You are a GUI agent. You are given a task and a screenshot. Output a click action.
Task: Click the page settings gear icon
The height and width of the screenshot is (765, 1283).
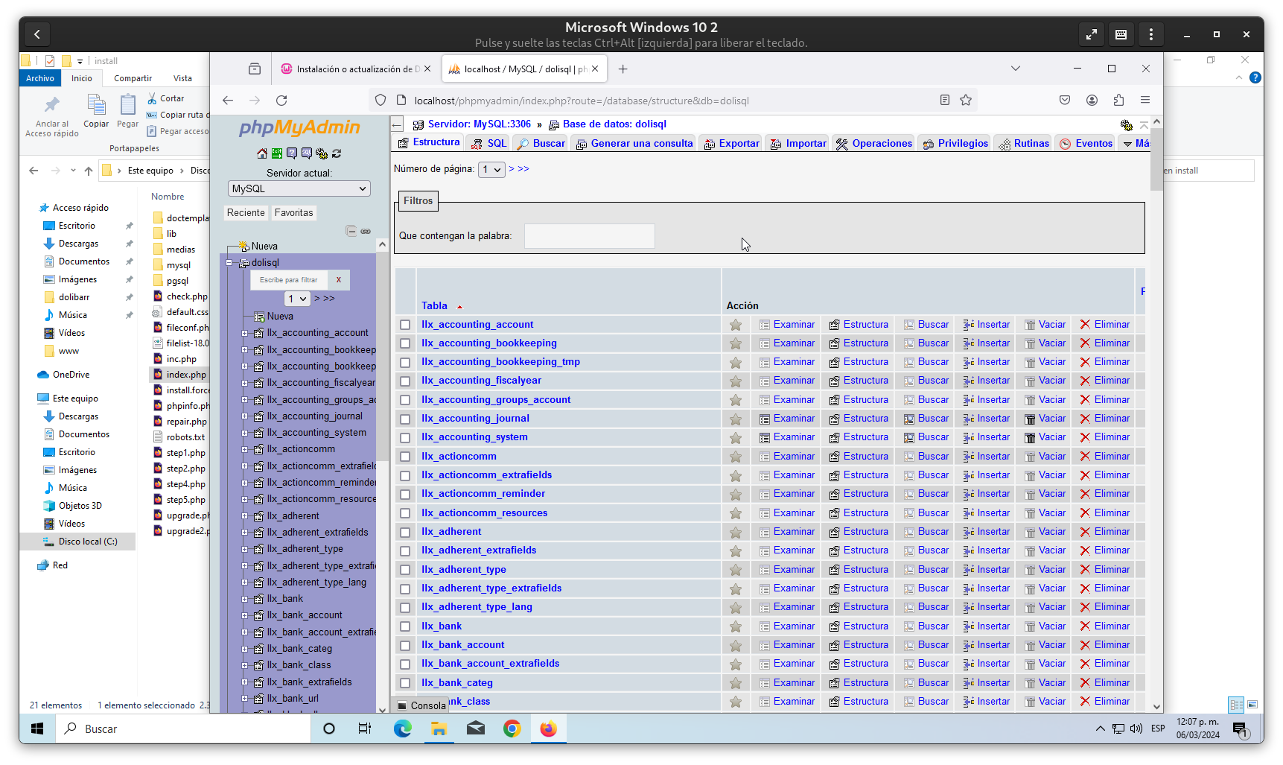coord(1126,125)
